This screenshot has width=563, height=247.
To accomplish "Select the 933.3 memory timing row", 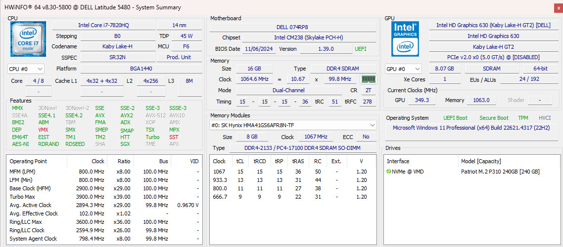I will point(293,180).
